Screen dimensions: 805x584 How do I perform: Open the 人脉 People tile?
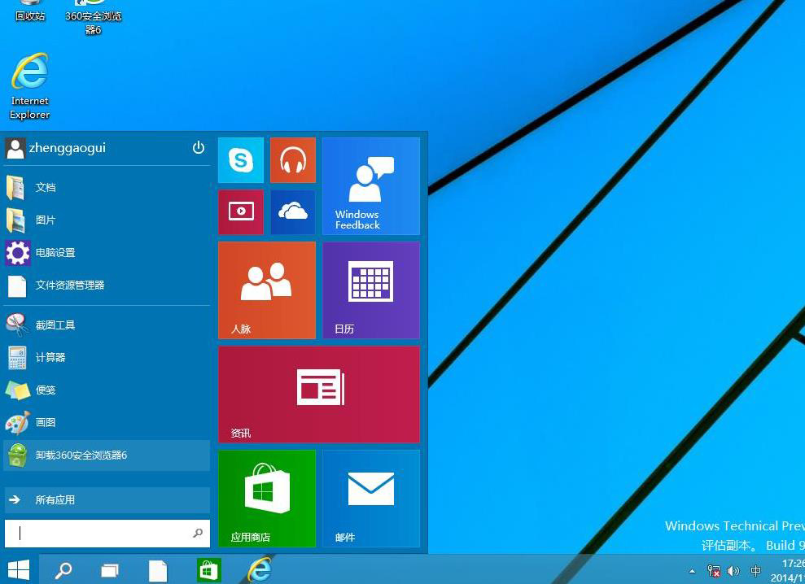tap(267, 290)
